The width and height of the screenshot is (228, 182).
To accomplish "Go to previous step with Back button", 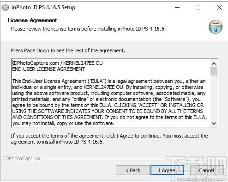I will coord(132,170).
